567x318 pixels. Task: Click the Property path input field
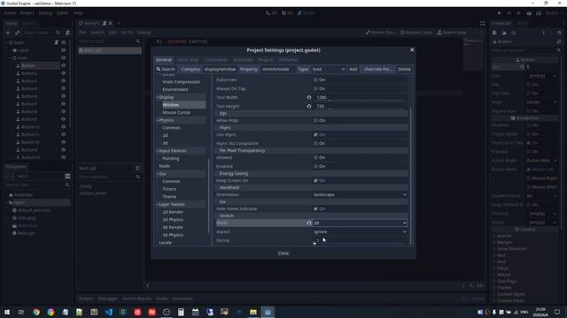(277, 69)
